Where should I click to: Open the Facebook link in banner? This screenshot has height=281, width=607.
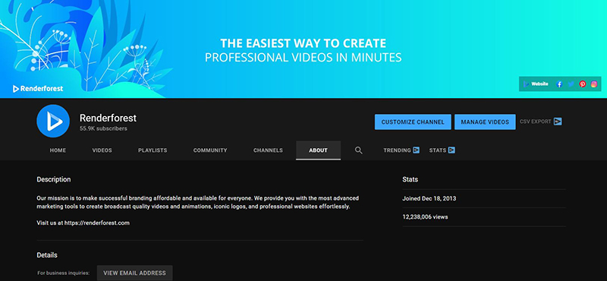(559, 84)
